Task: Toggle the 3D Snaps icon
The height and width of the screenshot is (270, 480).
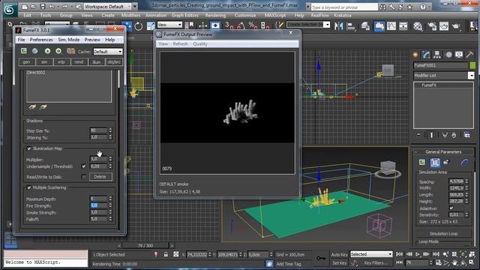Action: pos(229,25)
